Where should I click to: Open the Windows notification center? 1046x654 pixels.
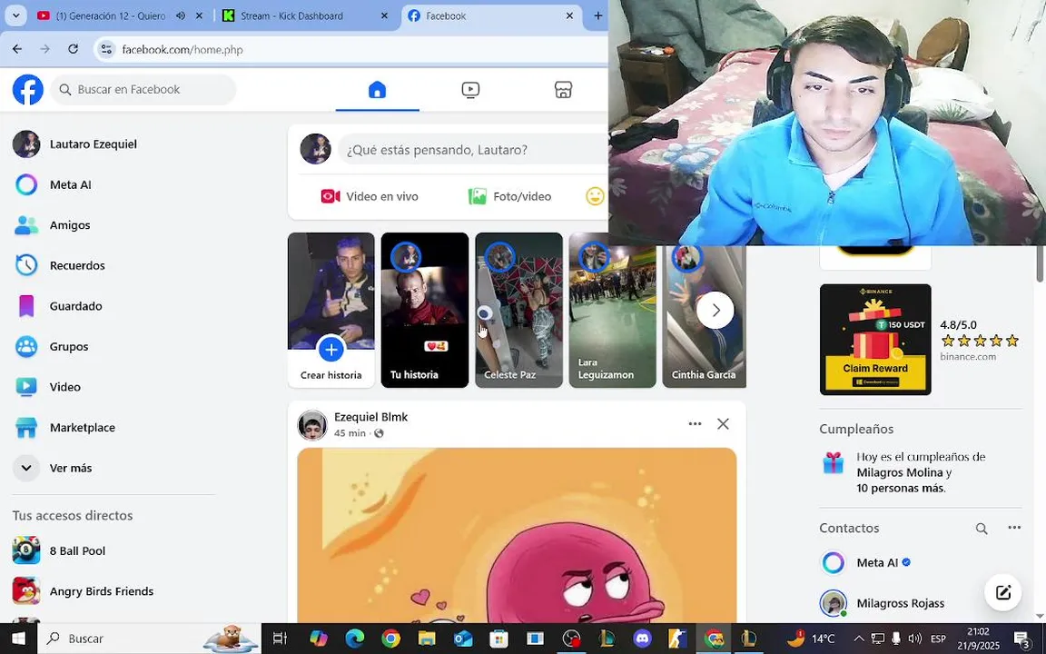(1023, 639)
